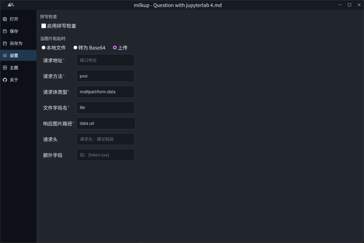Click the 额外字段 field label

point(53,155)
